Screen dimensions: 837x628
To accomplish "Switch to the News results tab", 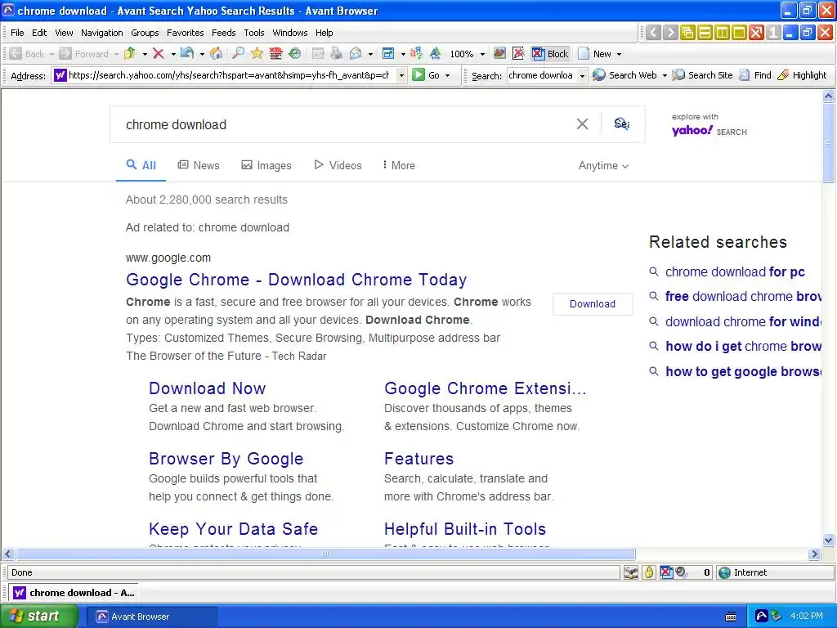I will 199,165.
